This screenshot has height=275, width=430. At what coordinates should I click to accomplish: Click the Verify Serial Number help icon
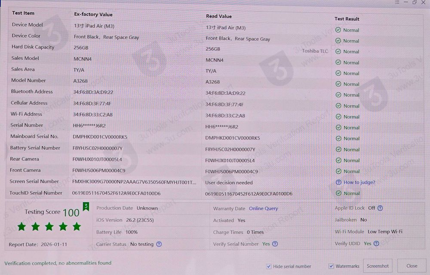point(275,244)
